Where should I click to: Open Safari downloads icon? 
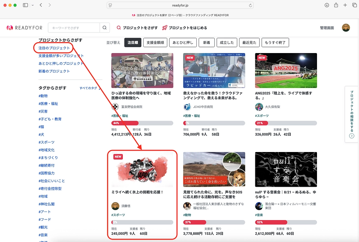click(327, 5)
